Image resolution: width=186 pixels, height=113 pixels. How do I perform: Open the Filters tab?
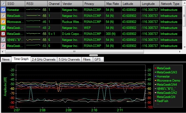pyautogui.click(x=87, y=60)
